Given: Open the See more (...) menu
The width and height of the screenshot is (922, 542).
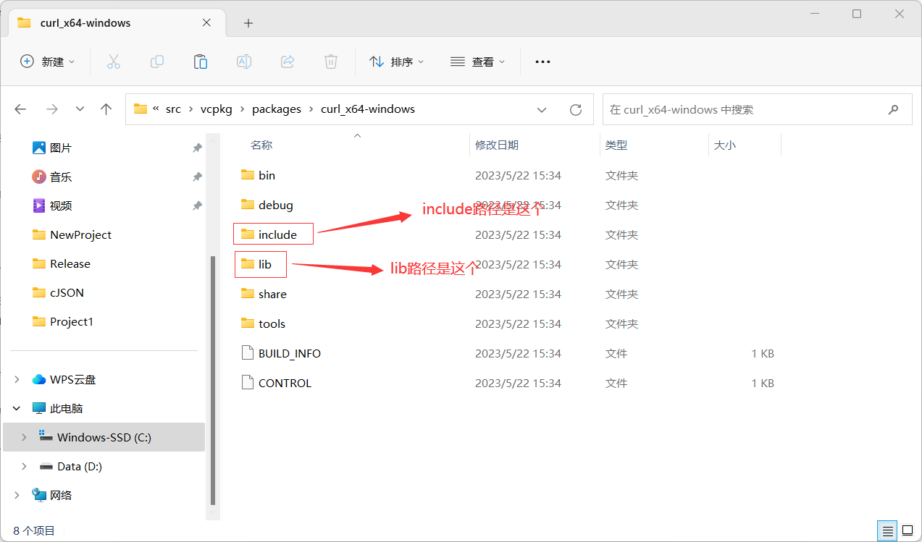Looking at the screenshot, I should point(542,62).
